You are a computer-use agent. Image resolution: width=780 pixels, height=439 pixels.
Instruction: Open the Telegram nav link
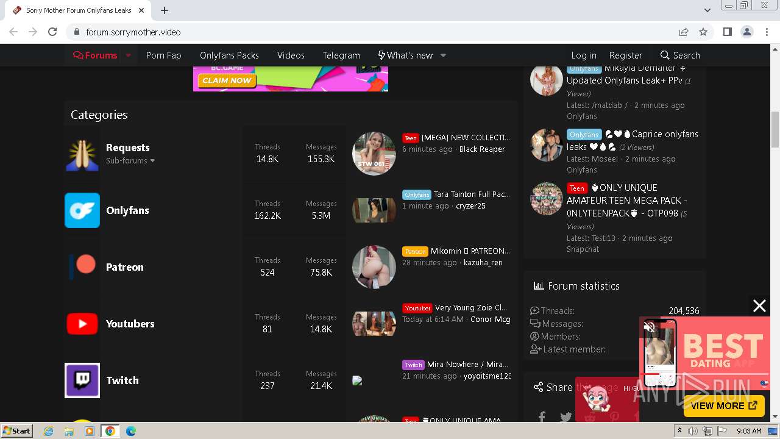pyautogui.click(x=341, y=55)
